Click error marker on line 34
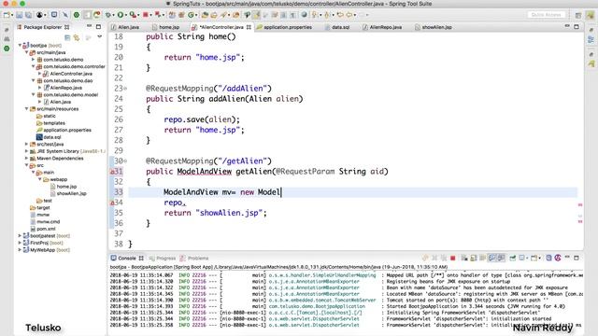The image size is (598, 336). click(112, 203)
